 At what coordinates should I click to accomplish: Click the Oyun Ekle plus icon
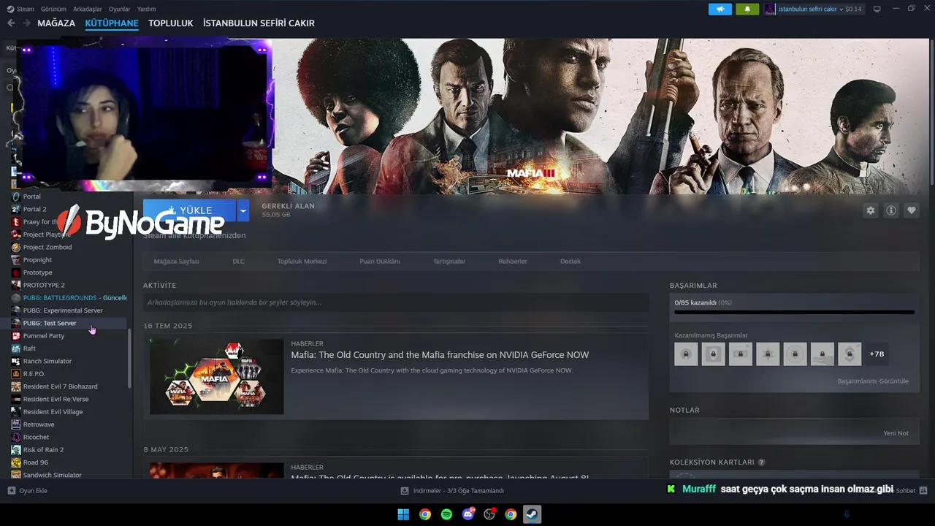11,491
